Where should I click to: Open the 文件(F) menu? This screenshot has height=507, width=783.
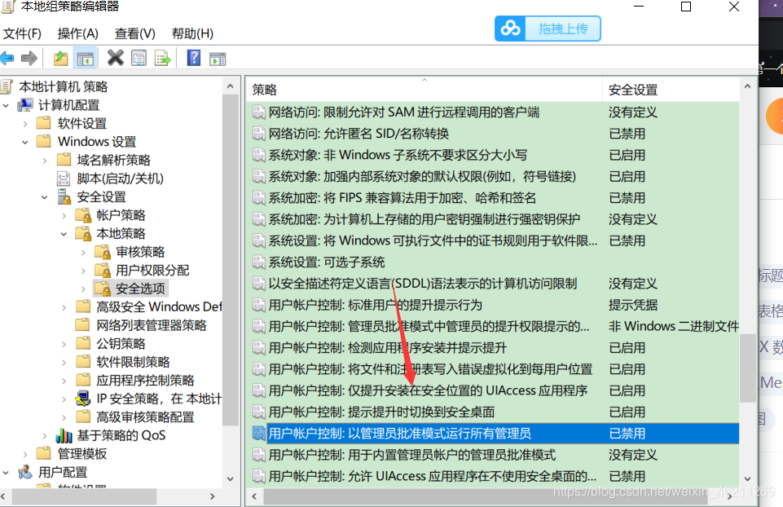click(x=21, y=33)
